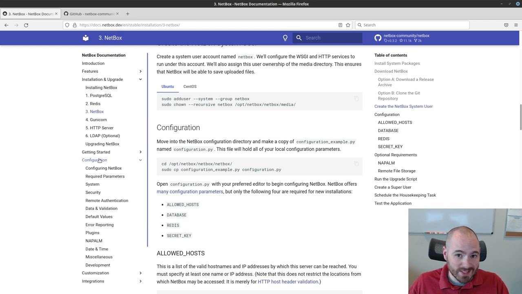The height and width of the screenshot is (294, 522).
Task: Expand the Getting Started section
Action: click(x=140, y=152)
